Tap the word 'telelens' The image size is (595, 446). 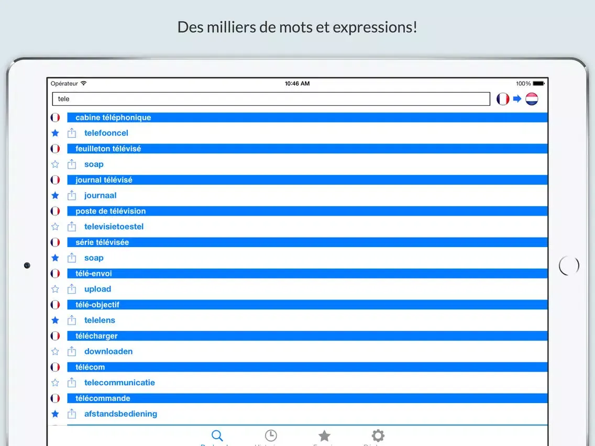coord(100,320)
